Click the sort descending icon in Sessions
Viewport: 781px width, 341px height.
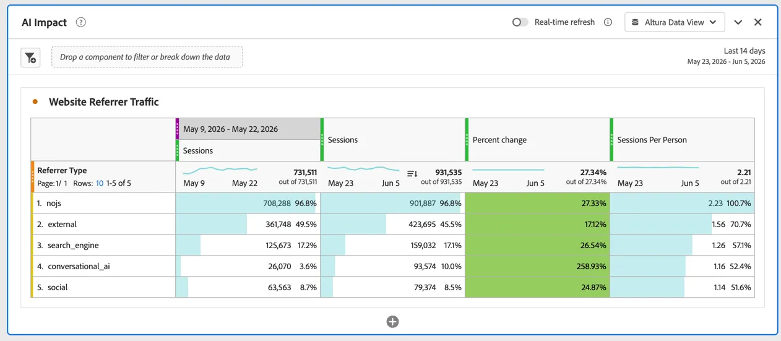pyautogui.click(x=412, y=173)
